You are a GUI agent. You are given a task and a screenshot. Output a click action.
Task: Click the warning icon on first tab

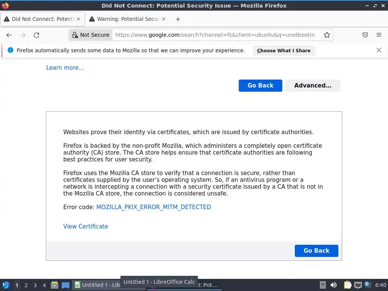click(x=7, y=19)
